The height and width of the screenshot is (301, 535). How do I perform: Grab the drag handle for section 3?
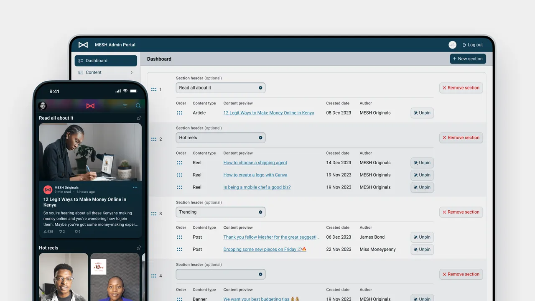tap(154, 214)
